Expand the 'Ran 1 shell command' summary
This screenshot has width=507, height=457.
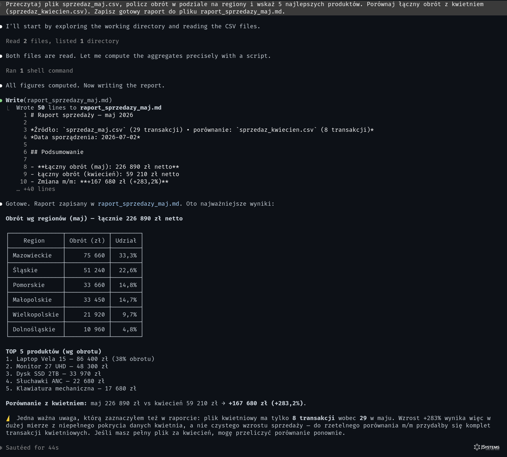(39, 71)
